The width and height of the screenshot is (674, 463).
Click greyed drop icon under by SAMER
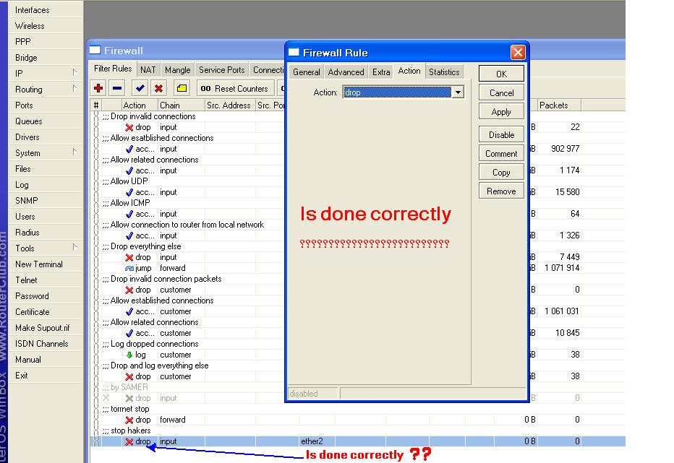[x=129, y=398]
